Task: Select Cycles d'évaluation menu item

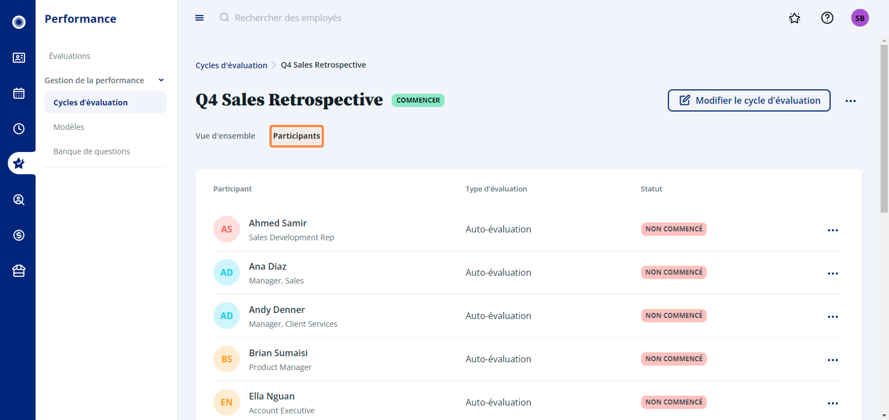Action: (105, 102)
